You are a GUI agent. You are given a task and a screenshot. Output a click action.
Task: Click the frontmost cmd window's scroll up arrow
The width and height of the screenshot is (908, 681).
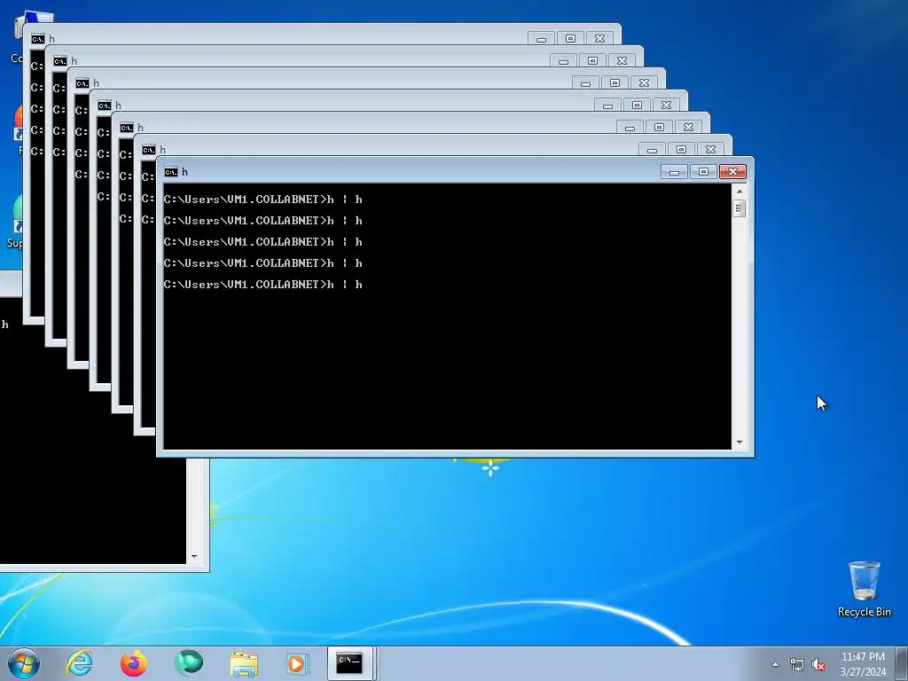click(x=740, y=192)
